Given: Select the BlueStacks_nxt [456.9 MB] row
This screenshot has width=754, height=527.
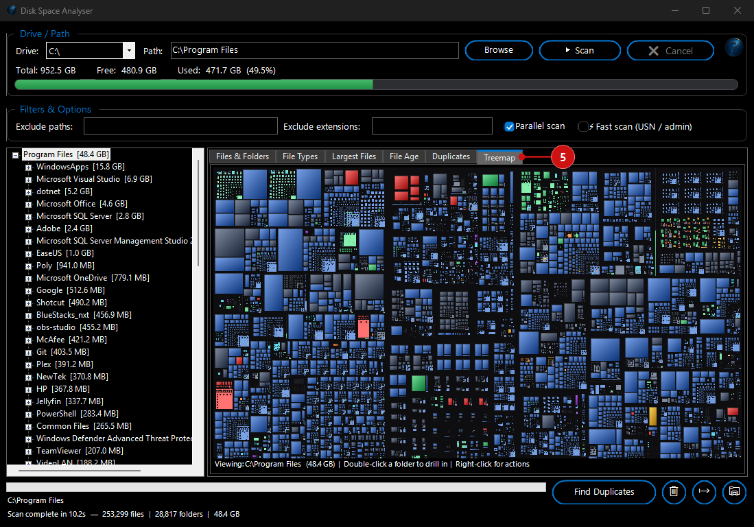Looking at the screenshot, I should pos(84,315).
